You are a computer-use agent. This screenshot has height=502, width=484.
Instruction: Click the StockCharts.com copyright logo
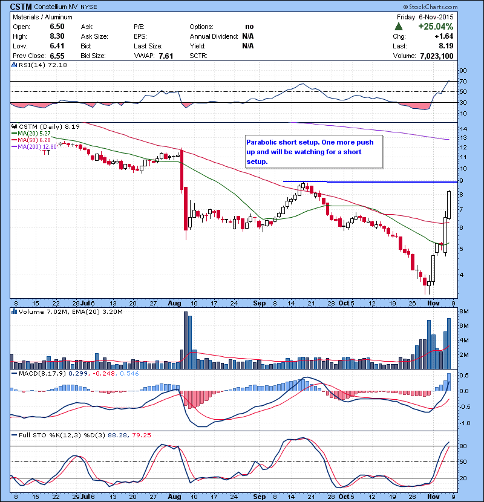[431, 7]
